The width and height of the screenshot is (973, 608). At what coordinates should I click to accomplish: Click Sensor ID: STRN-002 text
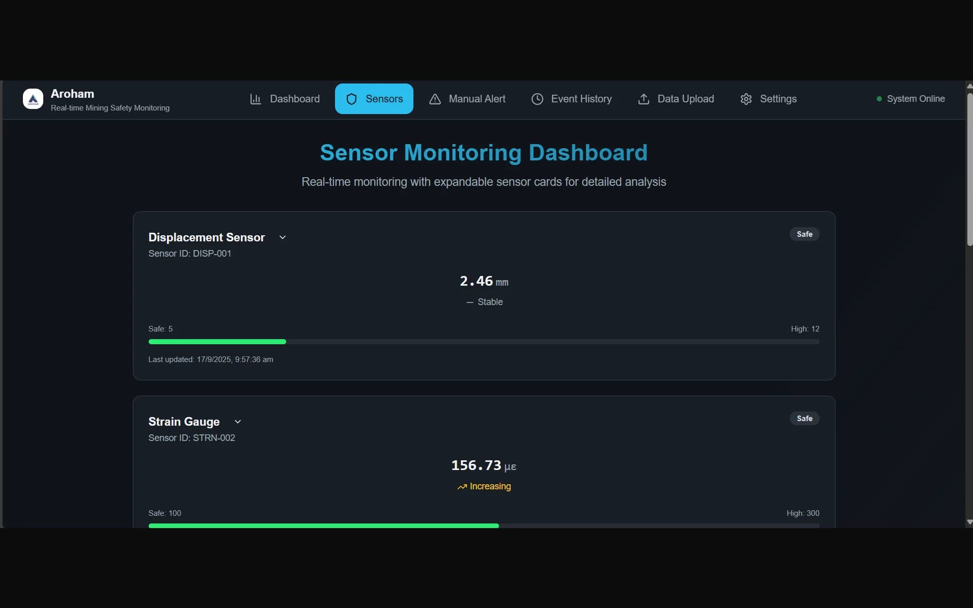(191, 438)
